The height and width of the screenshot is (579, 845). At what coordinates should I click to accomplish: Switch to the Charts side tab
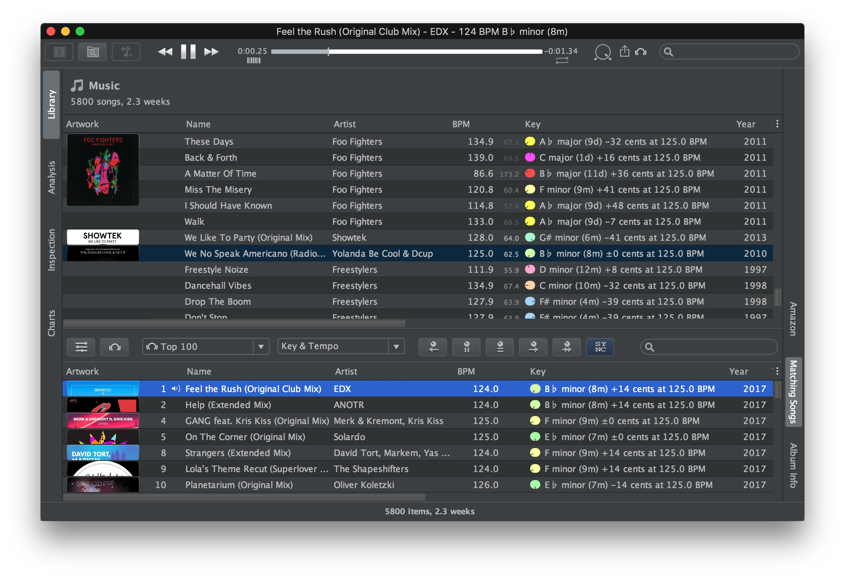(x=51, y=323)
